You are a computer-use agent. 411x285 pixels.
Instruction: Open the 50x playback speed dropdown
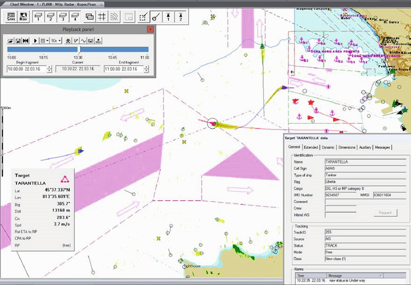tap(56, 41)
